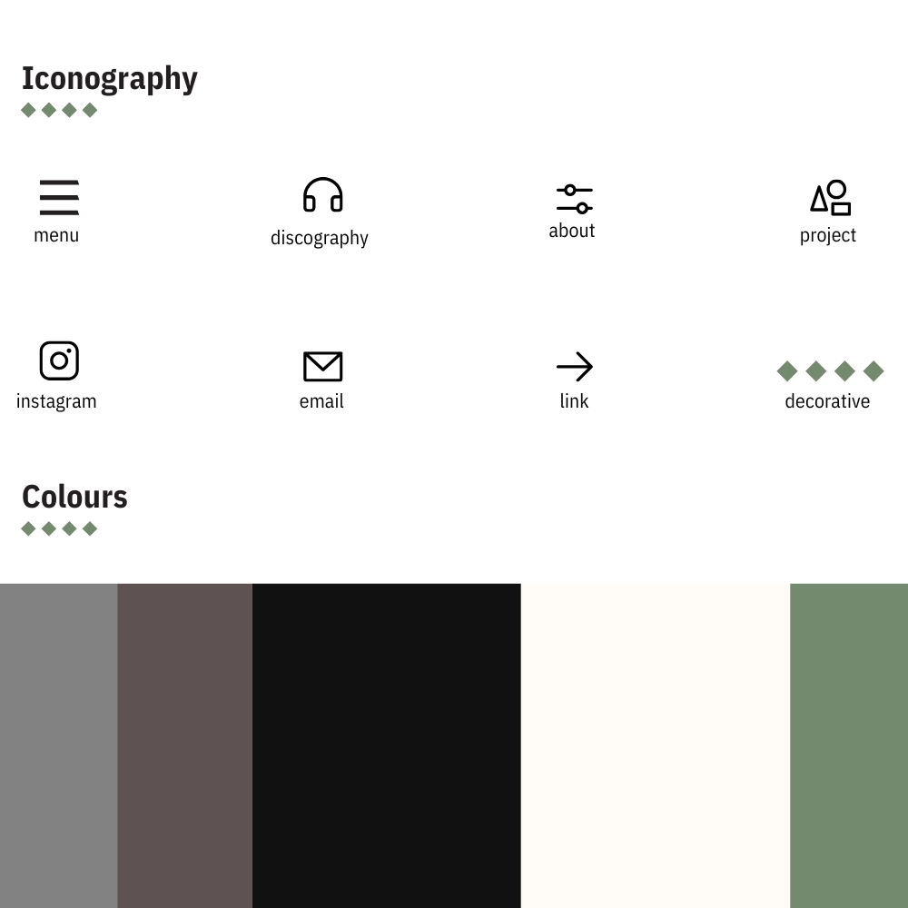Viewport: 908px width, 908px height.
Task: Click the link arrow icon
Action: point(575,367)
